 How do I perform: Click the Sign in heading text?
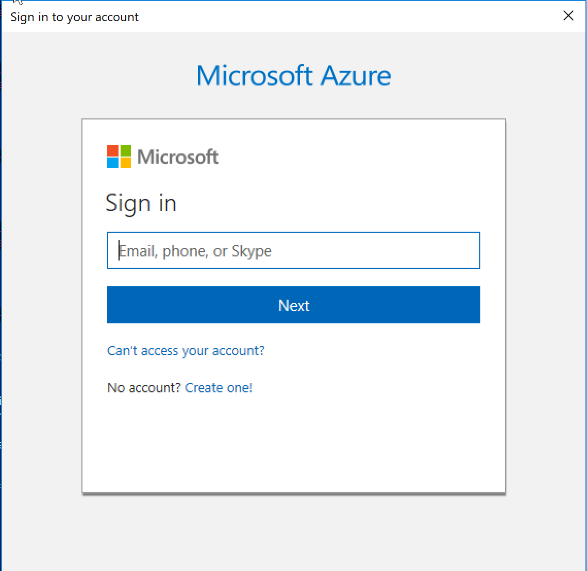tap(141, 204)
